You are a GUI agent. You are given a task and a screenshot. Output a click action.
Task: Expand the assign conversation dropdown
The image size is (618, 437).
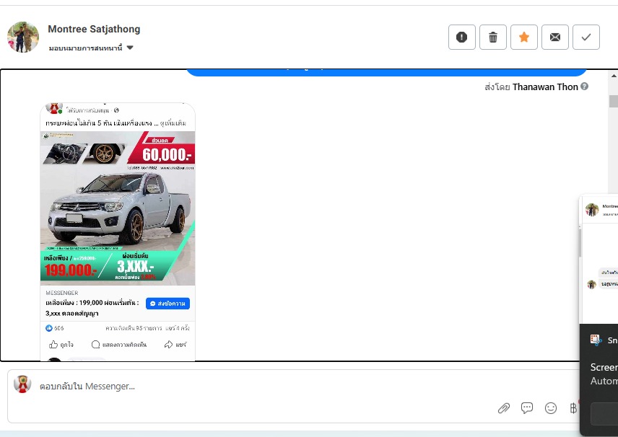91,48
